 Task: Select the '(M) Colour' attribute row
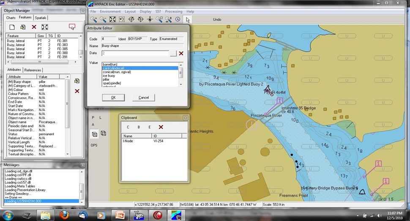[36, 90]
